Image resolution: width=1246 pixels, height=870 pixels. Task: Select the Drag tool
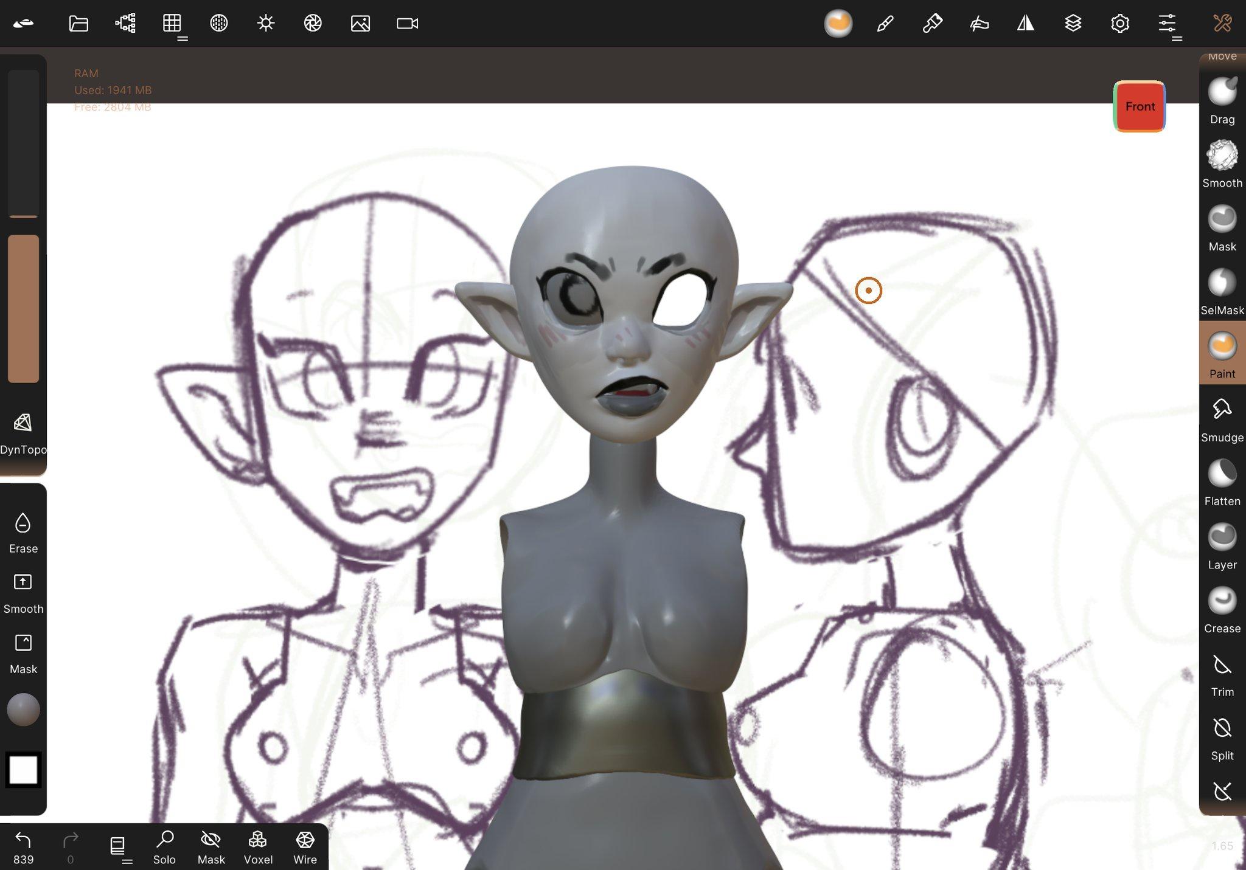coord(1222,101)
